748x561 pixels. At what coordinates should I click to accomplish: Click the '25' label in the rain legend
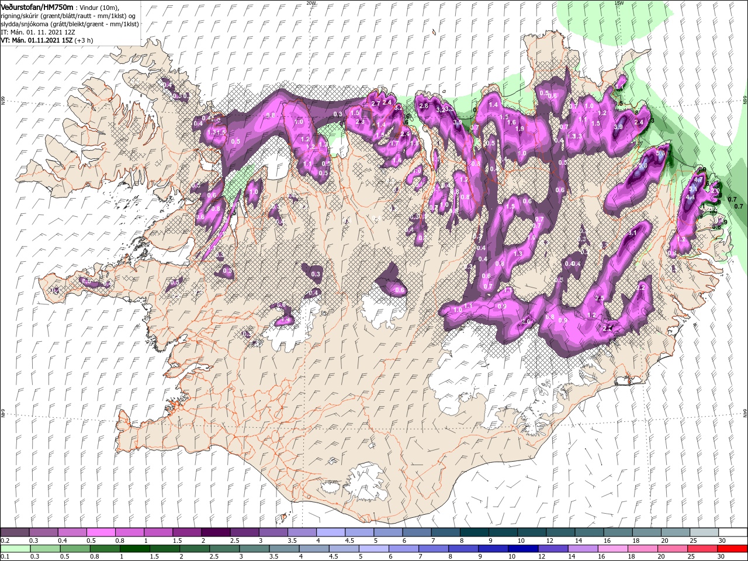(692, 557)
